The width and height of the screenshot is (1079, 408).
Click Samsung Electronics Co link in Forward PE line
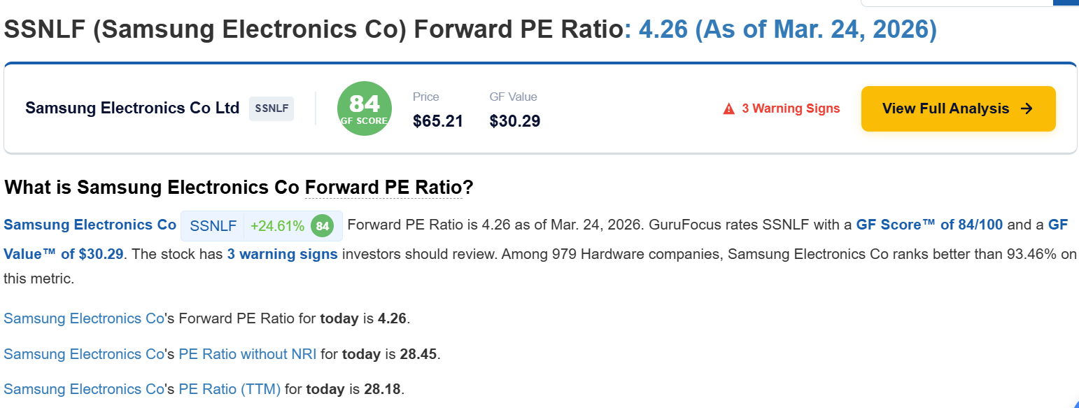(x=83, y=318)
